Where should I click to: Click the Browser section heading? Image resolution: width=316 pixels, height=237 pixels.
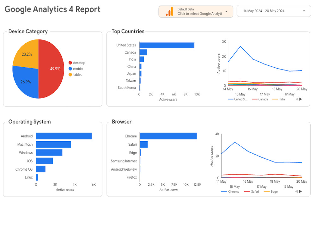[x=122, y=122]
